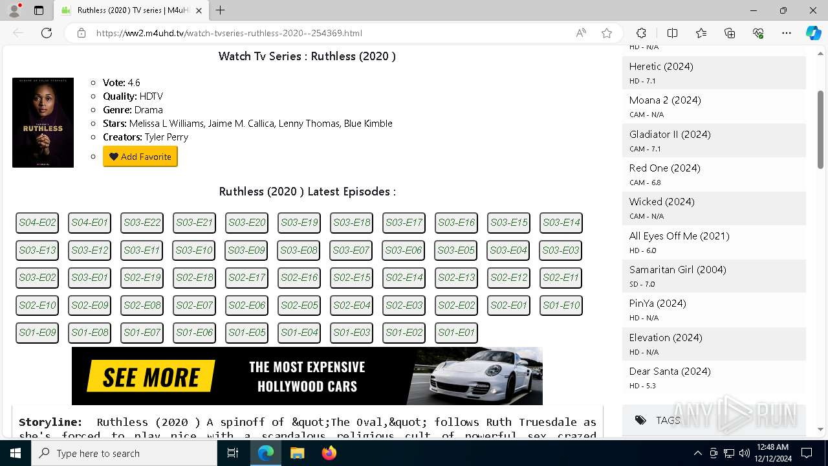Screen dimensions: 828x466
Task: Open episode S04-E02
Action: (38, 223)
